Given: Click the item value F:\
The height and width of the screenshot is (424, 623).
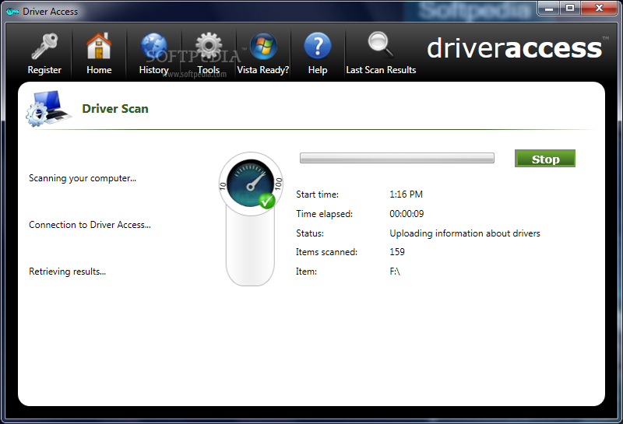Looking at the screenshot, I should click(x=395, y=272).
